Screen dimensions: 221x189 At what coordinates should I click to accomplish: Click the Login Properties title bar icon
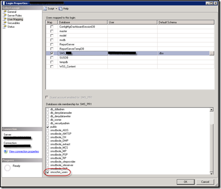[x=4, y=3]
